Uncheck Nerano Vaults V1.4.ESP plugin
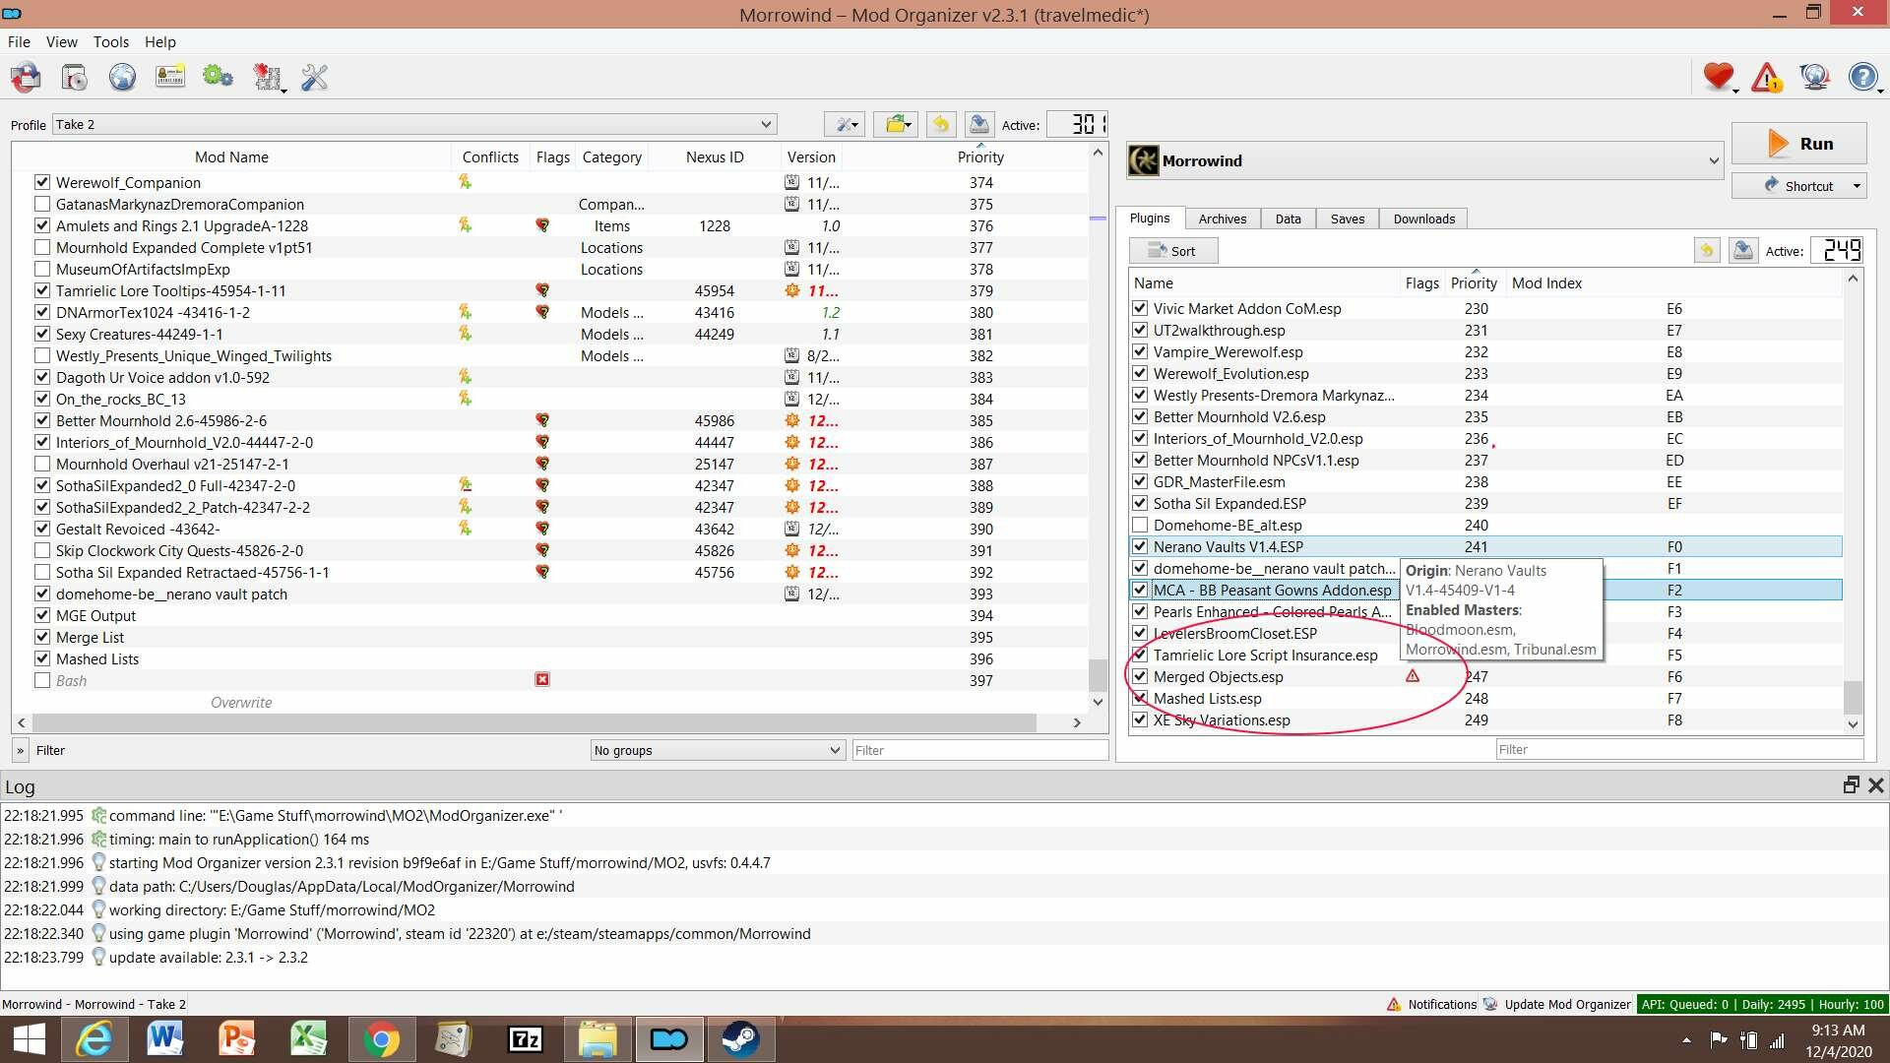 (x=1140, y=546)
